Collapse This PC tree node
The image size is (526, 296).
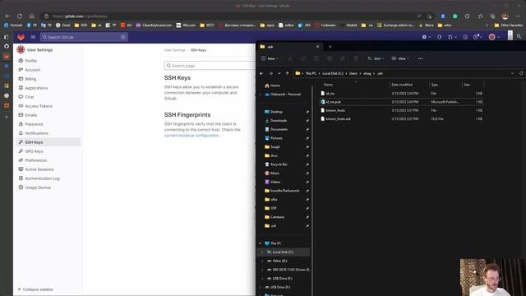tap(261, 243)
